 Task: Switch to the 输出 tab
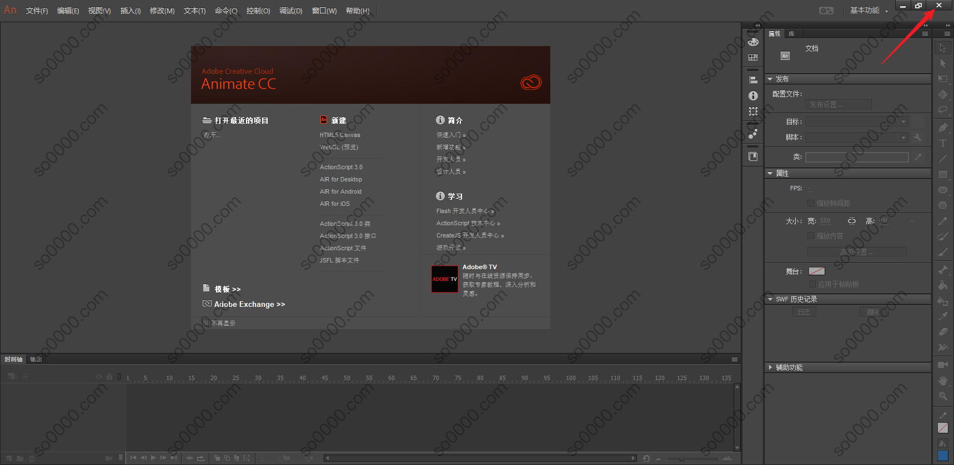pos(36,360)
